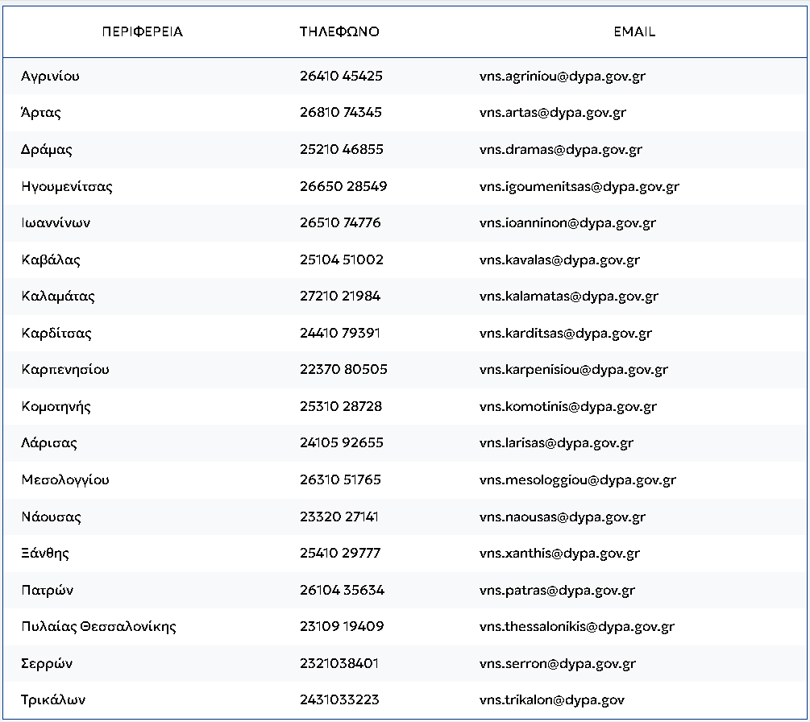This screenshot has height=722, width=810.
Task: Select the Δράμας region cell
Action: [47, 149]
